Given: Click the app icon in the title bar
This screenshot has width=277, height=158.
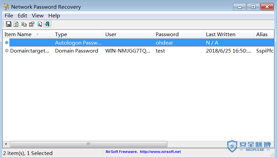Looking at the screenshot, I should (6, 7).
